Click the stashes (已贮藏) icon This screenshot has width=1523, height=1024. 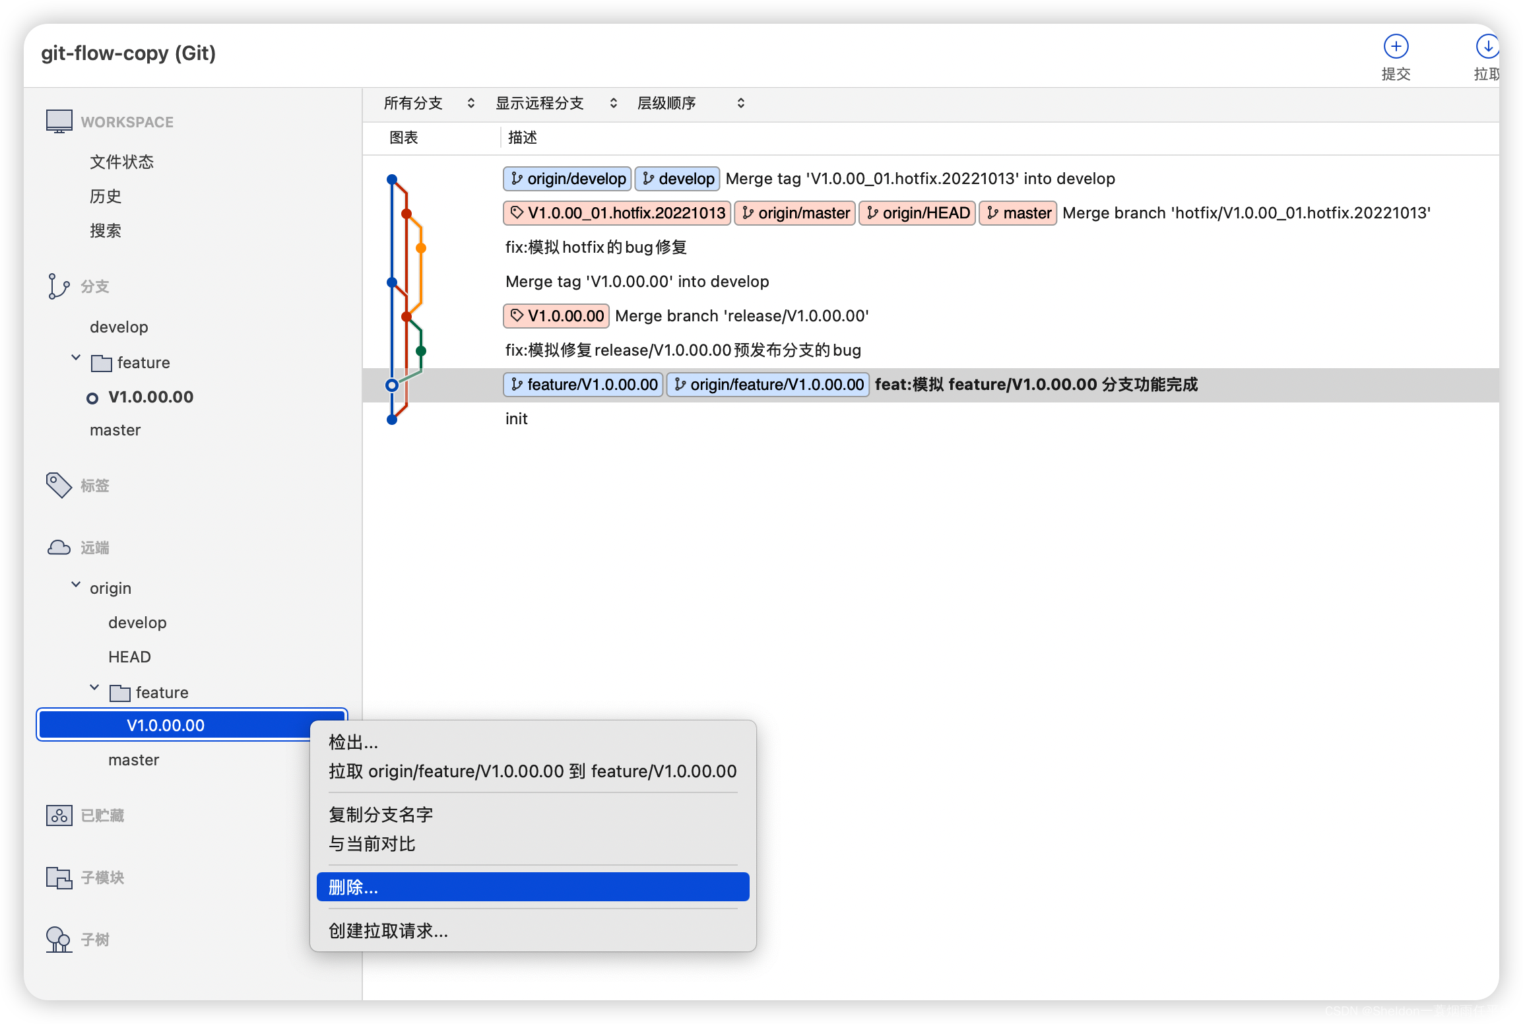(59, 816)
